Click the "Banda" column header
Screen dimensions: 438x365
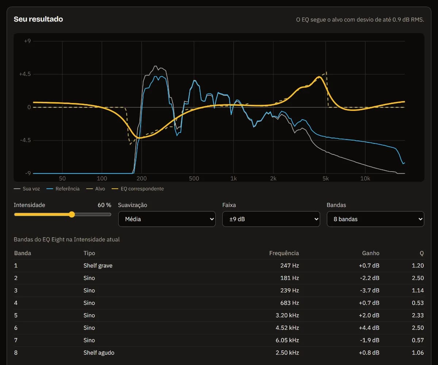(x=23, y=253)
